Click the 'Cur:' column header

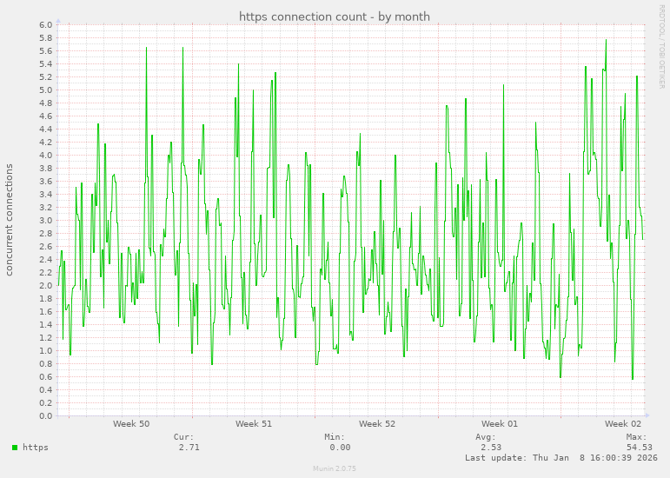click(x=183, y=437)
